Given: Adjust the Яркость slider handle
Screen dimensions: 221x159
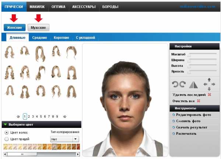Looking at the screenshot, I should [189, 72].
